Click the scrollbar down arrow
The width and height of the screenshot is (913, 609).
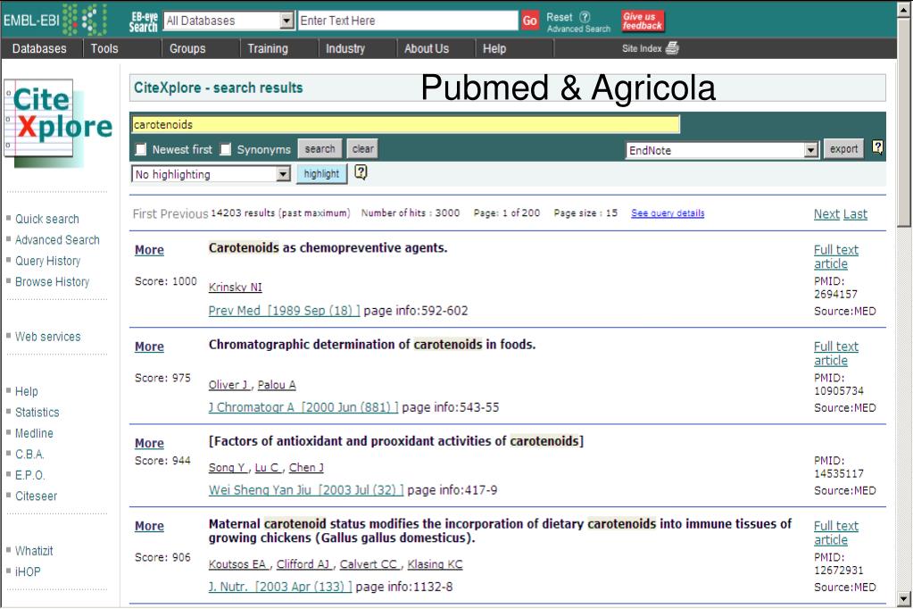coord(904,599)
